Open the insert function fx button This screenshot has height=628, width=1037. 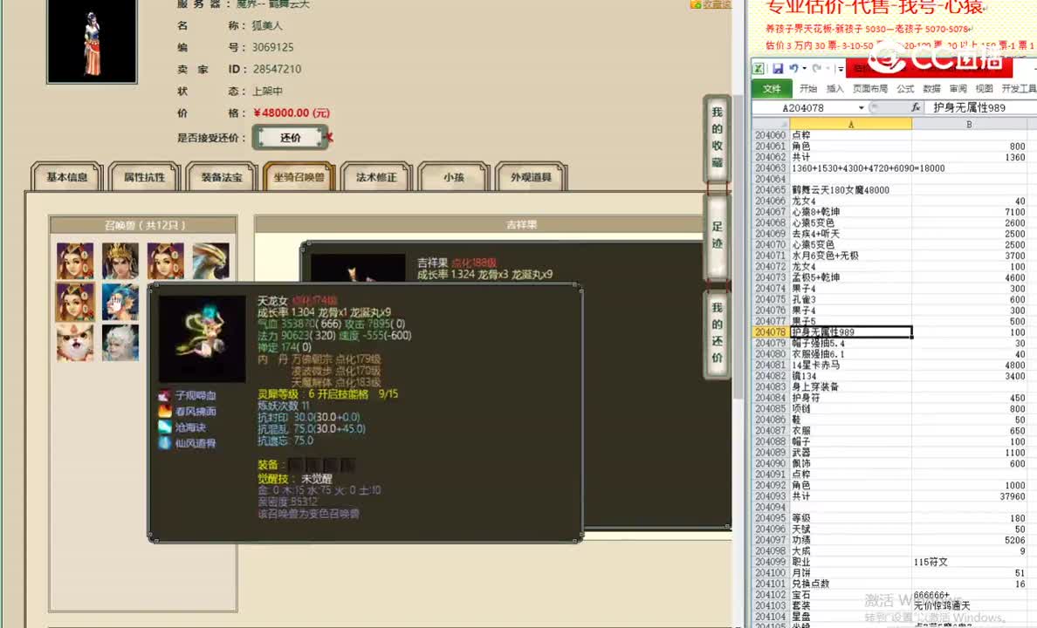[x=916, y=107]
